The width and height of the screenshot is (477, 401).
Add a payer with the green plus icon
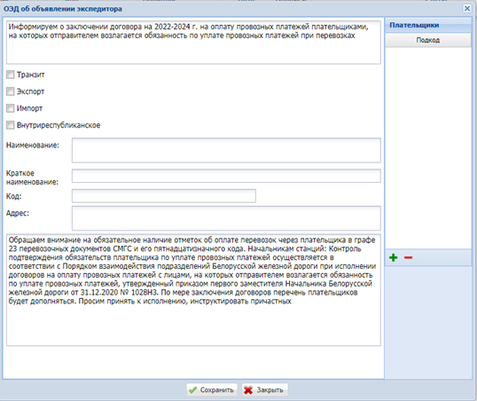coord(394,257)
